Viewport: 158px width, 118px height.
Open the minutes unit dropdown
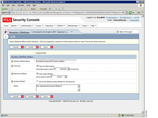(68, 69)
